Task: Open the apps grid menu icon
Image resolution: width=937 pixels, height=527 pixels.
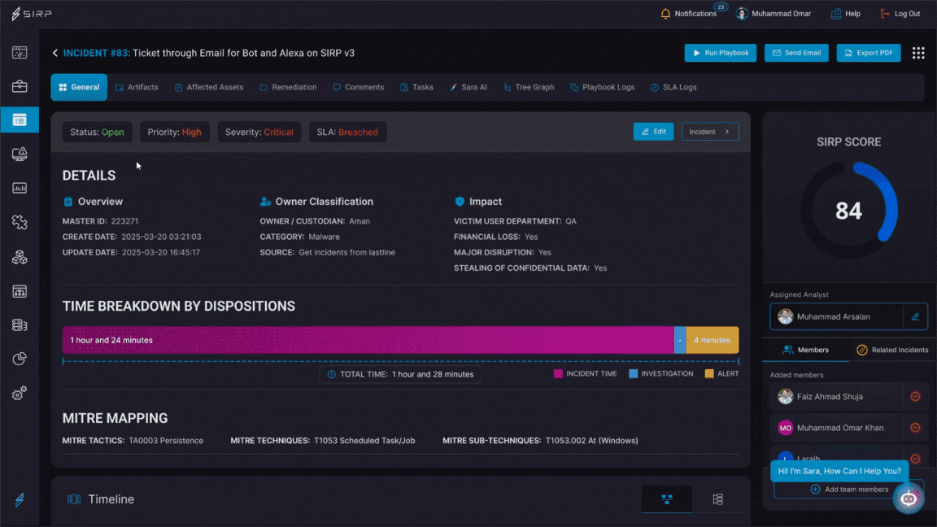Action: point(918,53)
